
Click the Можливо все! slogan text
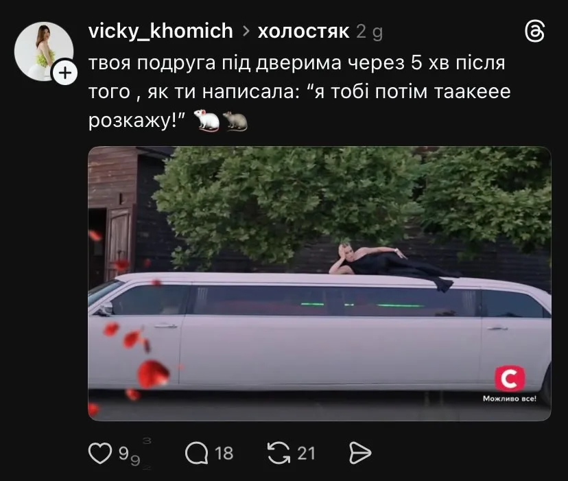point(509,399)
